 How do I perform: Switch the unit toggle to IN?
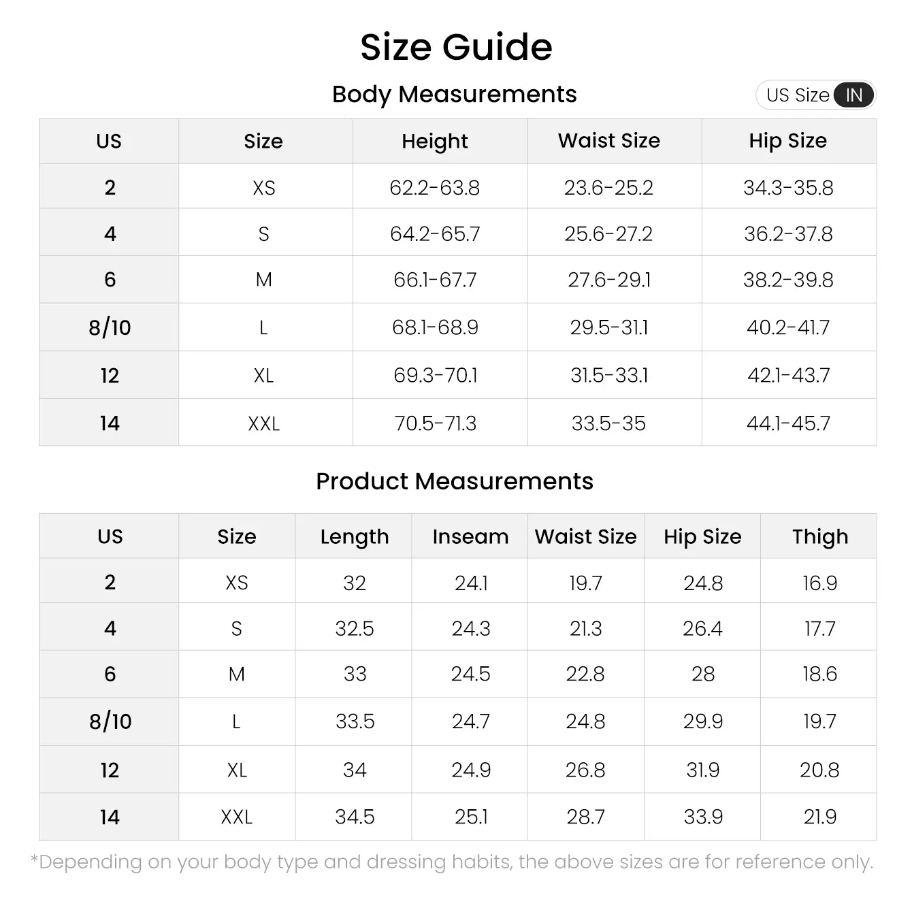[854, 95]
